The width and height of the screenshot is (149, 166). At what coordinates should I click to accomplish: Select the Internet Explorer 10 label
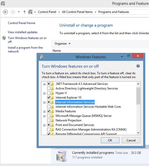pos(68,98)
